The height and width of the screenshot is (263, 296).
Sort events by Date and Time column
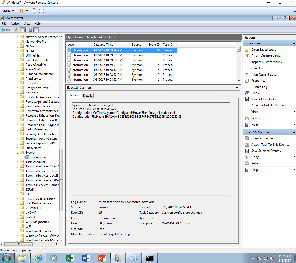(x=111, y=45)
